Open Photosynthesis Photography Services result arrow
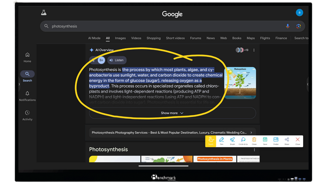327x184 pixels. click(x=251, y=133)
